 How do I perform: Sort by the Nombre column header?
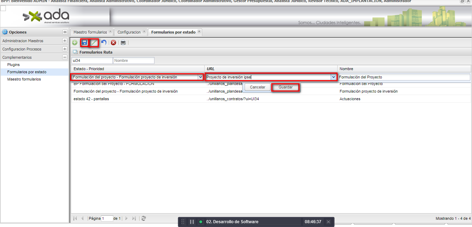coord(404,69)
